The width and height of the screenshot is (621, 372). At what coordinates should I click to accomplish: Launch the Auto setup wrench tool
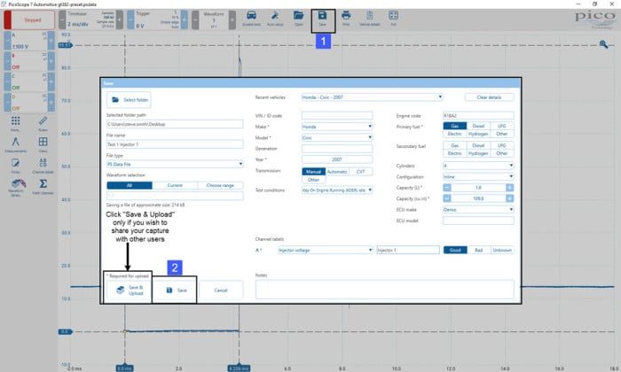[274, 19]
